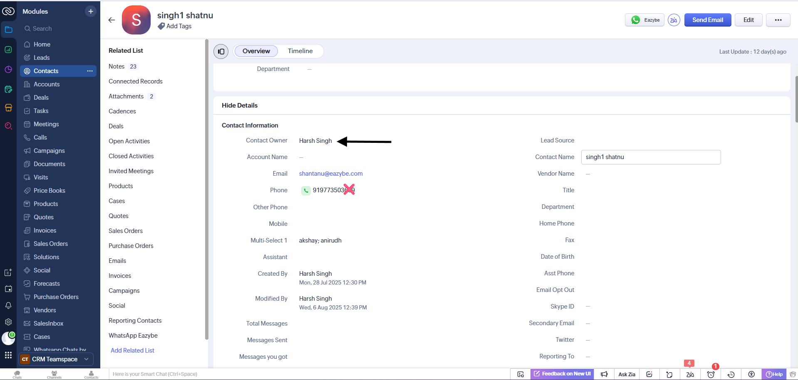Click the phone icon beside the Phone number
Image resolution: width=798 pixels, height=380 pixels.
coord(306,190)
